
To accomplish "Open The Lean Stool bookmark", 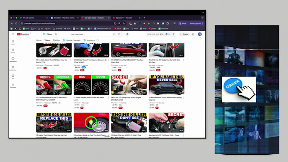I will click(103, 29).
